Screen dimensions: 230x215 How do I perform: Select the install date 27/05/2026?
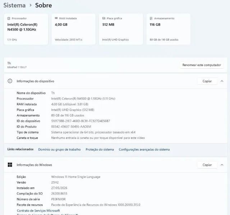[59, 188]
